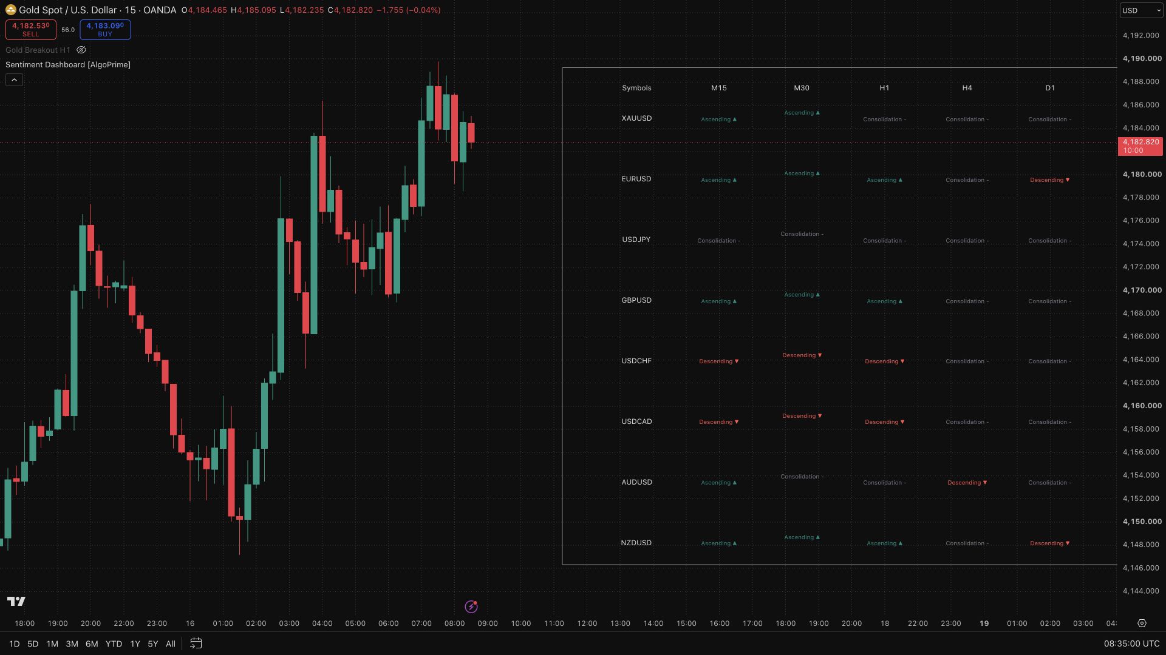Screen dimensions: 1166x655
Task: Click the current price label 4,182.820
Action: pos(1140,146)
